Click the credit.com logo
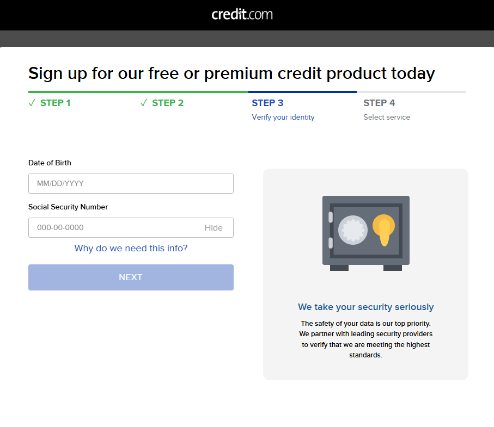Viewport: 494px width, 427px height. pos(242,14)
